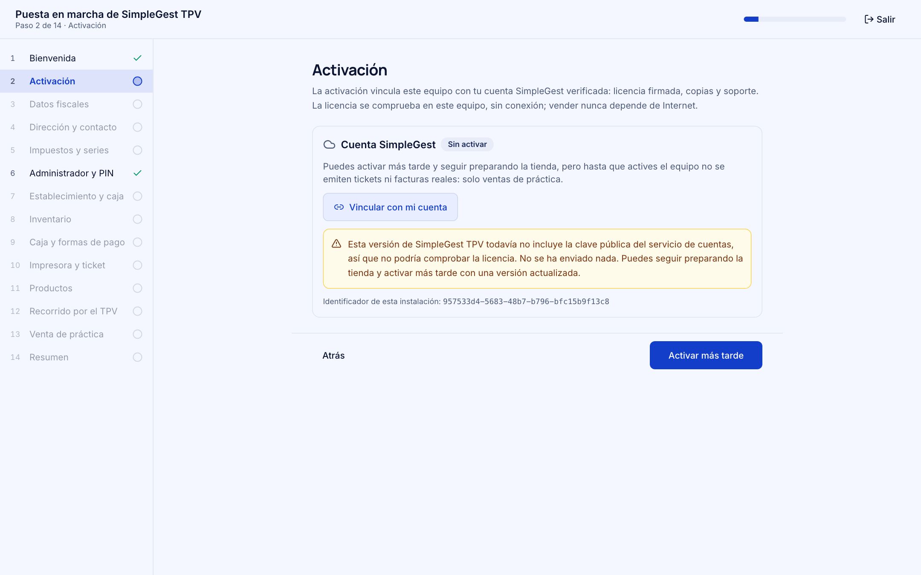Click the circle status icon of Activación step
The height and width of the screenshot is (575, 921).
tap(137, 81)
